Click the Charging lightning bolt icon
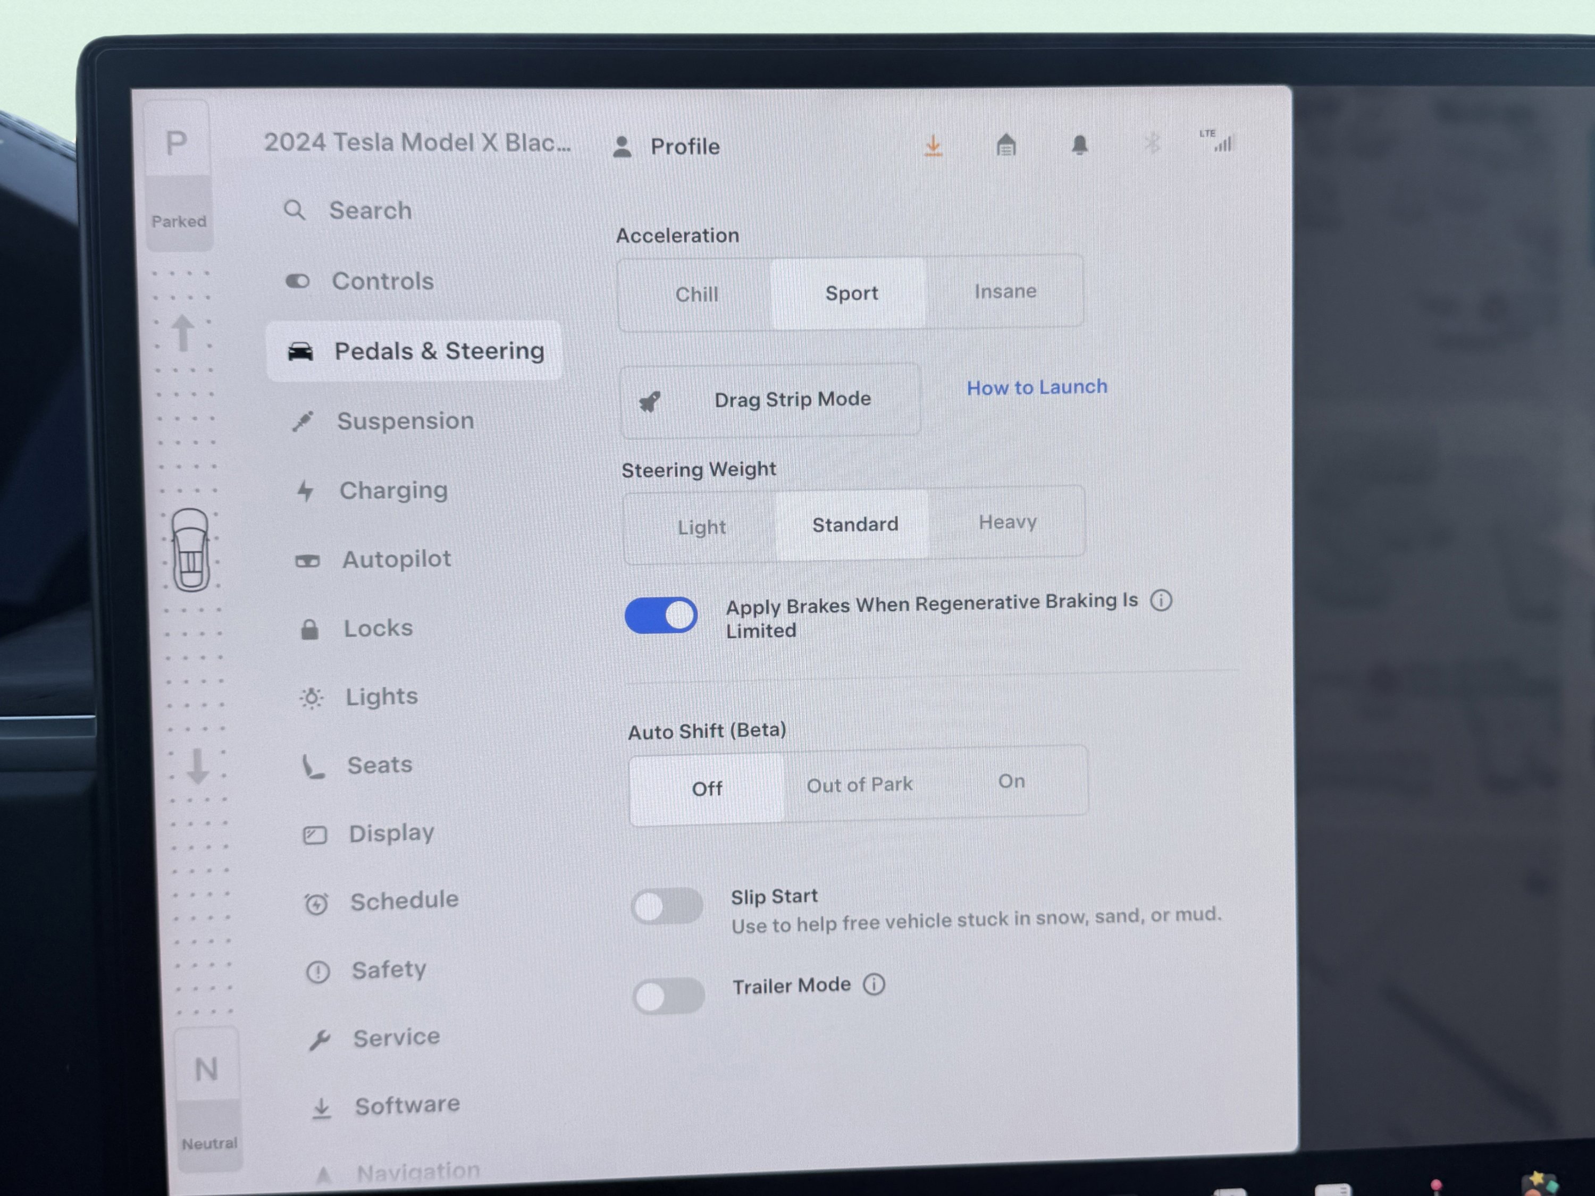The height and width of the screenshot is (1196, 1595). tap(306, 492)
